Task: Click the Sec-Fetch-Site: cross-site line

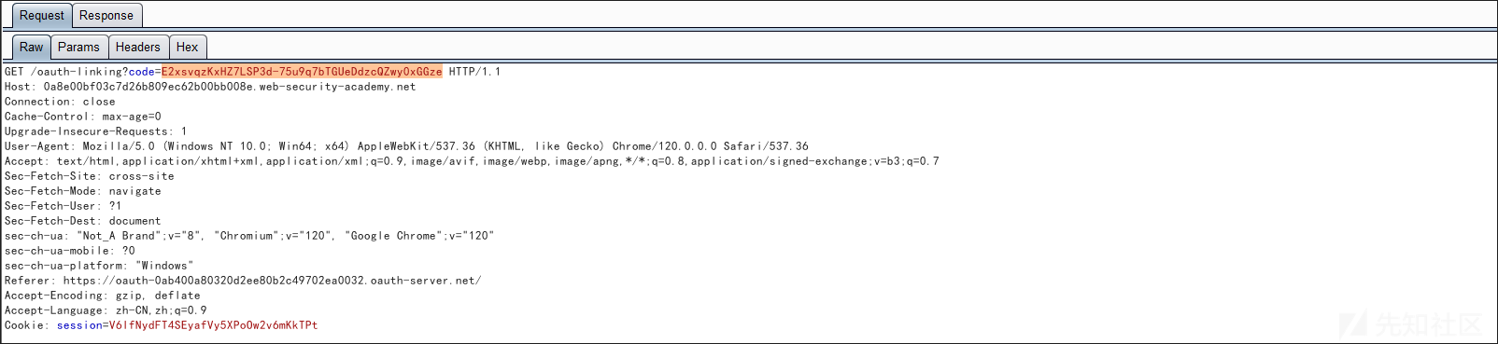Action: (90, 176)
